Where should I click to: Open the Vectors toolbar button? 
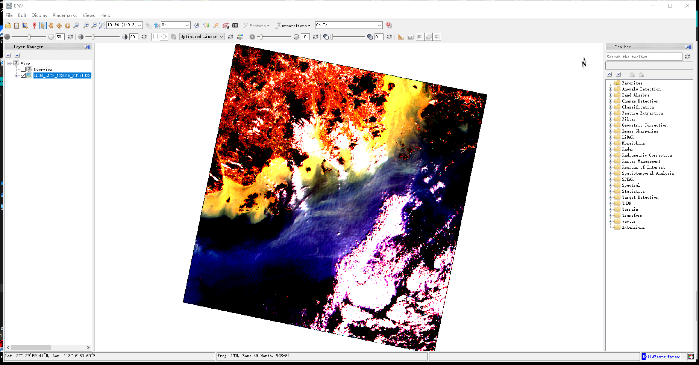pos(256,25)
